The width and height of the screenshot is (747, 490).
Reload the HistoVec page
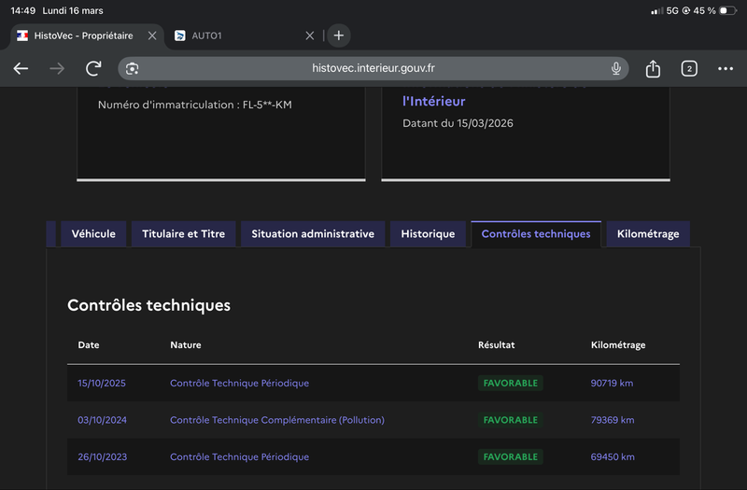click(x=93, y=69)
